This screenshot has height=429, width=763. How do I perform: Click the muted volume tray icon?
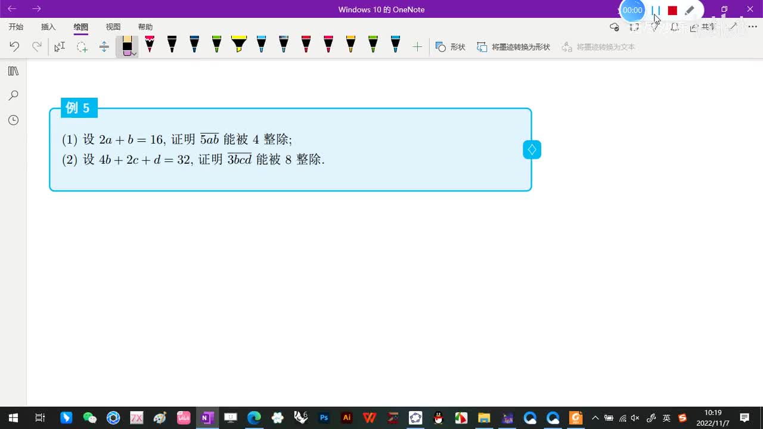coord(635,418)
